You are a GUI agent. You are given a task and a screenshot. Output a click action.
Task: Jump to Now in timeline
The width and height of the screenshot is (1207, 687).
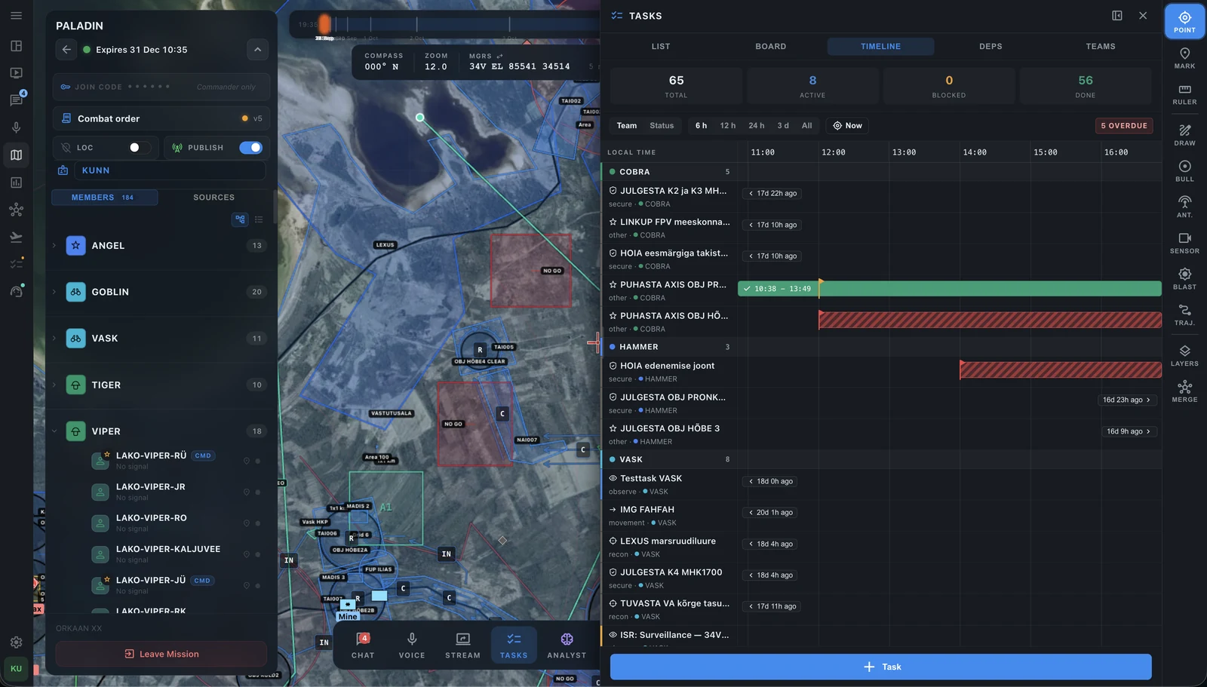847,126
